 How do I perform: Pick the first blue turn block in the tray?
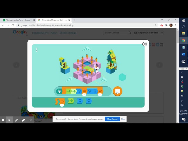[80, 101]
